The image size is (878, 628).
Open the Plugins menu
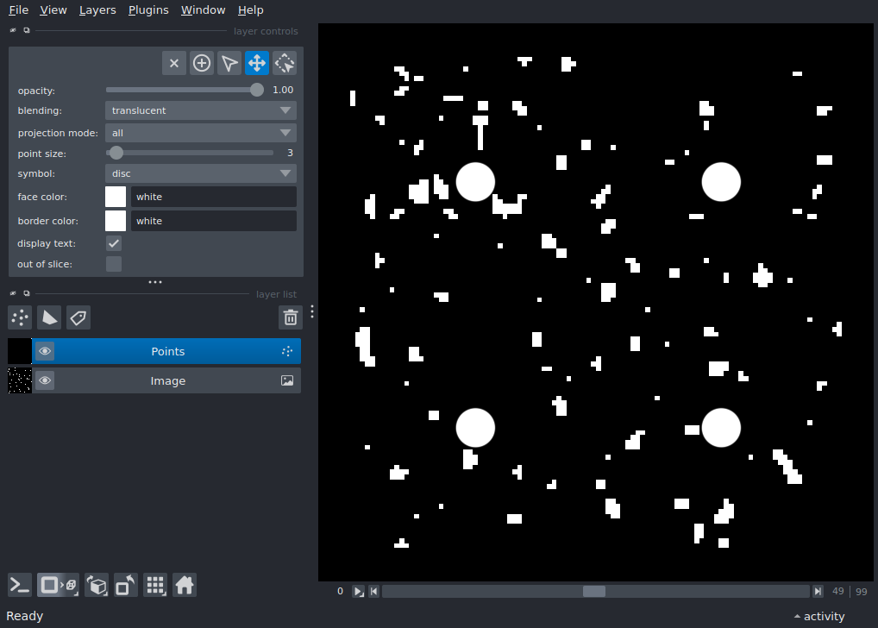(x=148, y=10)
